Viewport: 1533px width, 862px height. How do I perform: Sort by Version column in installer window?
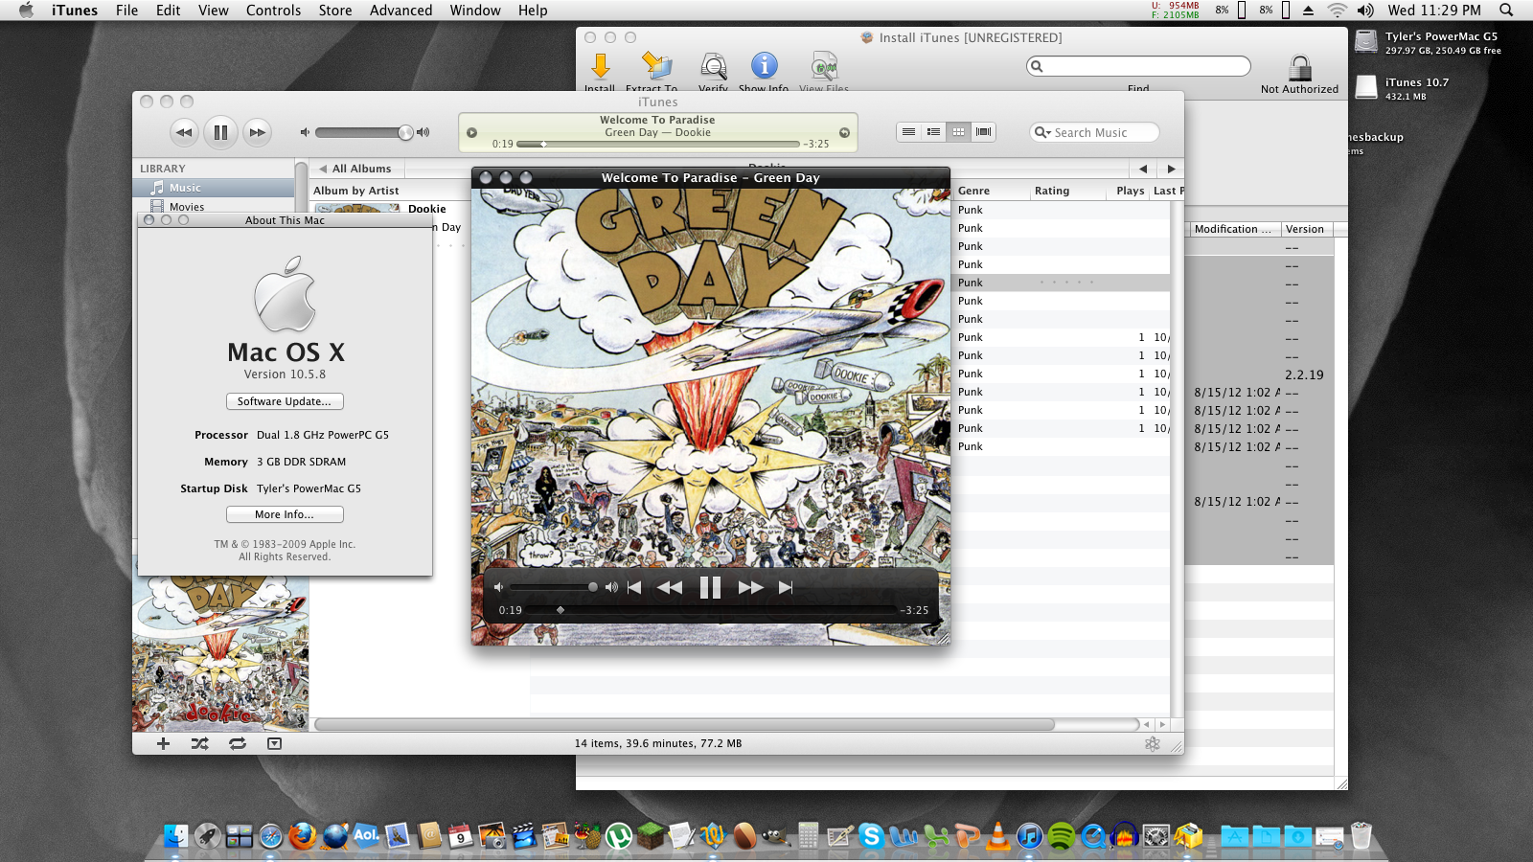tap(1305, 229)
